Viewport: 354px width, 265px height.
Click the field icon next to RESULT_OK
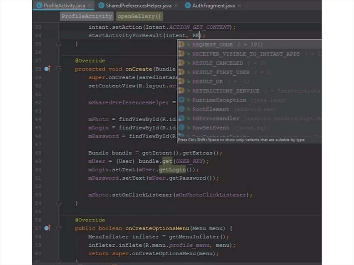pos(181,82)
